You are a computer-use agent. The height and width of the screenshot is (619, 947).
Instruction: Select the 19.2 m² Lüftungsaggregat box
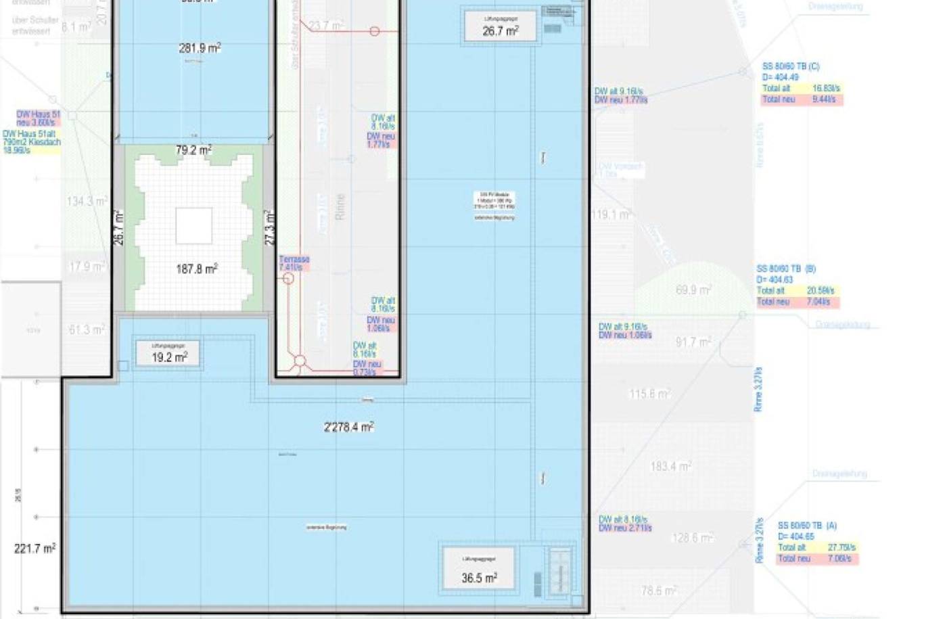(x=168, y=353)
